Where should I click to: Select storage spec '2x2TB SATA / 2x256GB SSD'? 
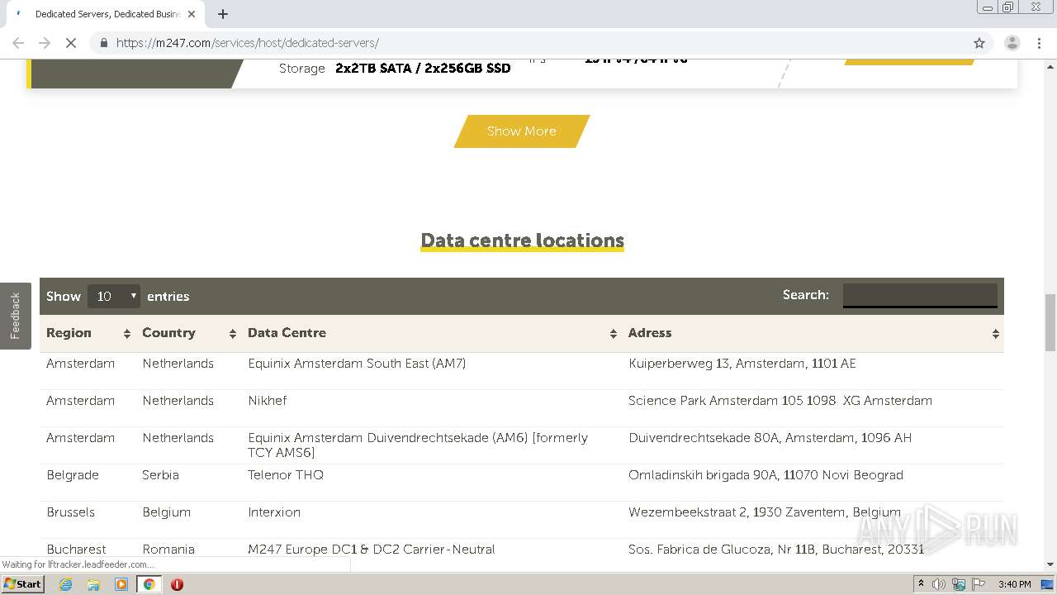pyautogui.click(x=423, y=69)
